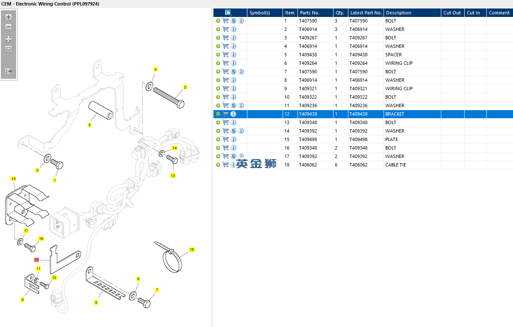
Task: Add item 13 T409348 bolt to cart
Action: pyautogui.click(x=226, y=122)
